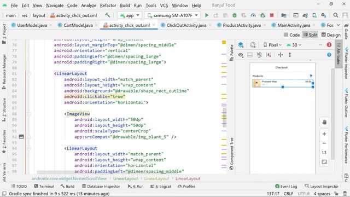The height and width of the screenshot is (197, 350).
Task: Click Sync Project with Gradle Files icon
Action: click(305, 15)
